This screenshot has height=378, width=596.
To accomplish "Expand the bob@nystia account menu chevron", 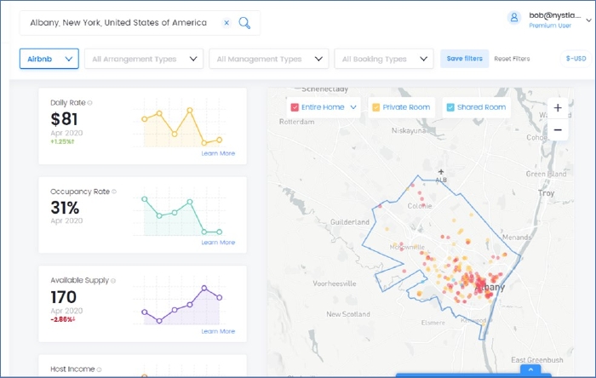I will (589, 20).
